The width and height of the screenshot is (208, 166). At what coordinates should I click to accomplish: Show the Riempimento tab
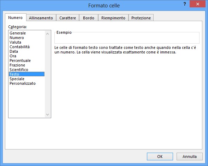tap(113, 18)
